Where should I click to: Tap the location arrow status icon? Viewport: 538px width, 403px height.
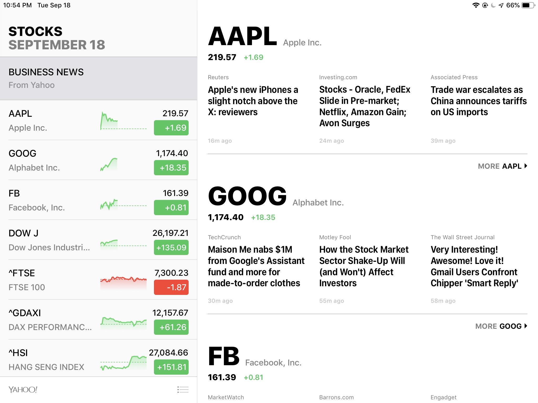coord(501,5)
